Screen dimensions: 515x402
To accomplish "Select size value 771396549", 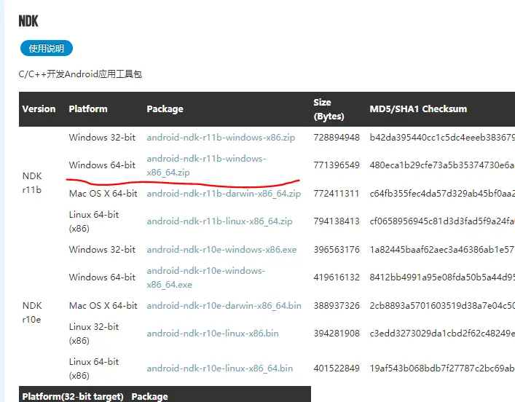I will click(x=337, y=165).
